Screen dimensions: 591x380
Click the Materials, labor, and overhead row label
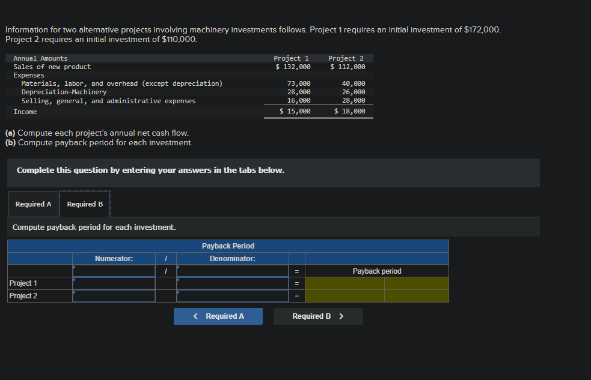(x=121, y=83)
